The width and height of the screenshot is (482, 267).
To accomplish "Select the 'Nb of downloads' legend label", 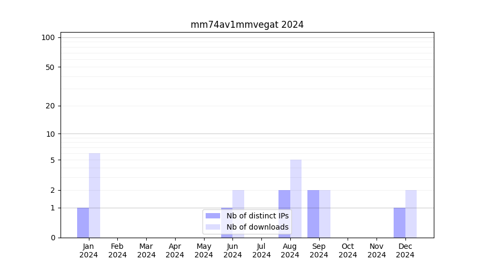I will tap(257, 227).
